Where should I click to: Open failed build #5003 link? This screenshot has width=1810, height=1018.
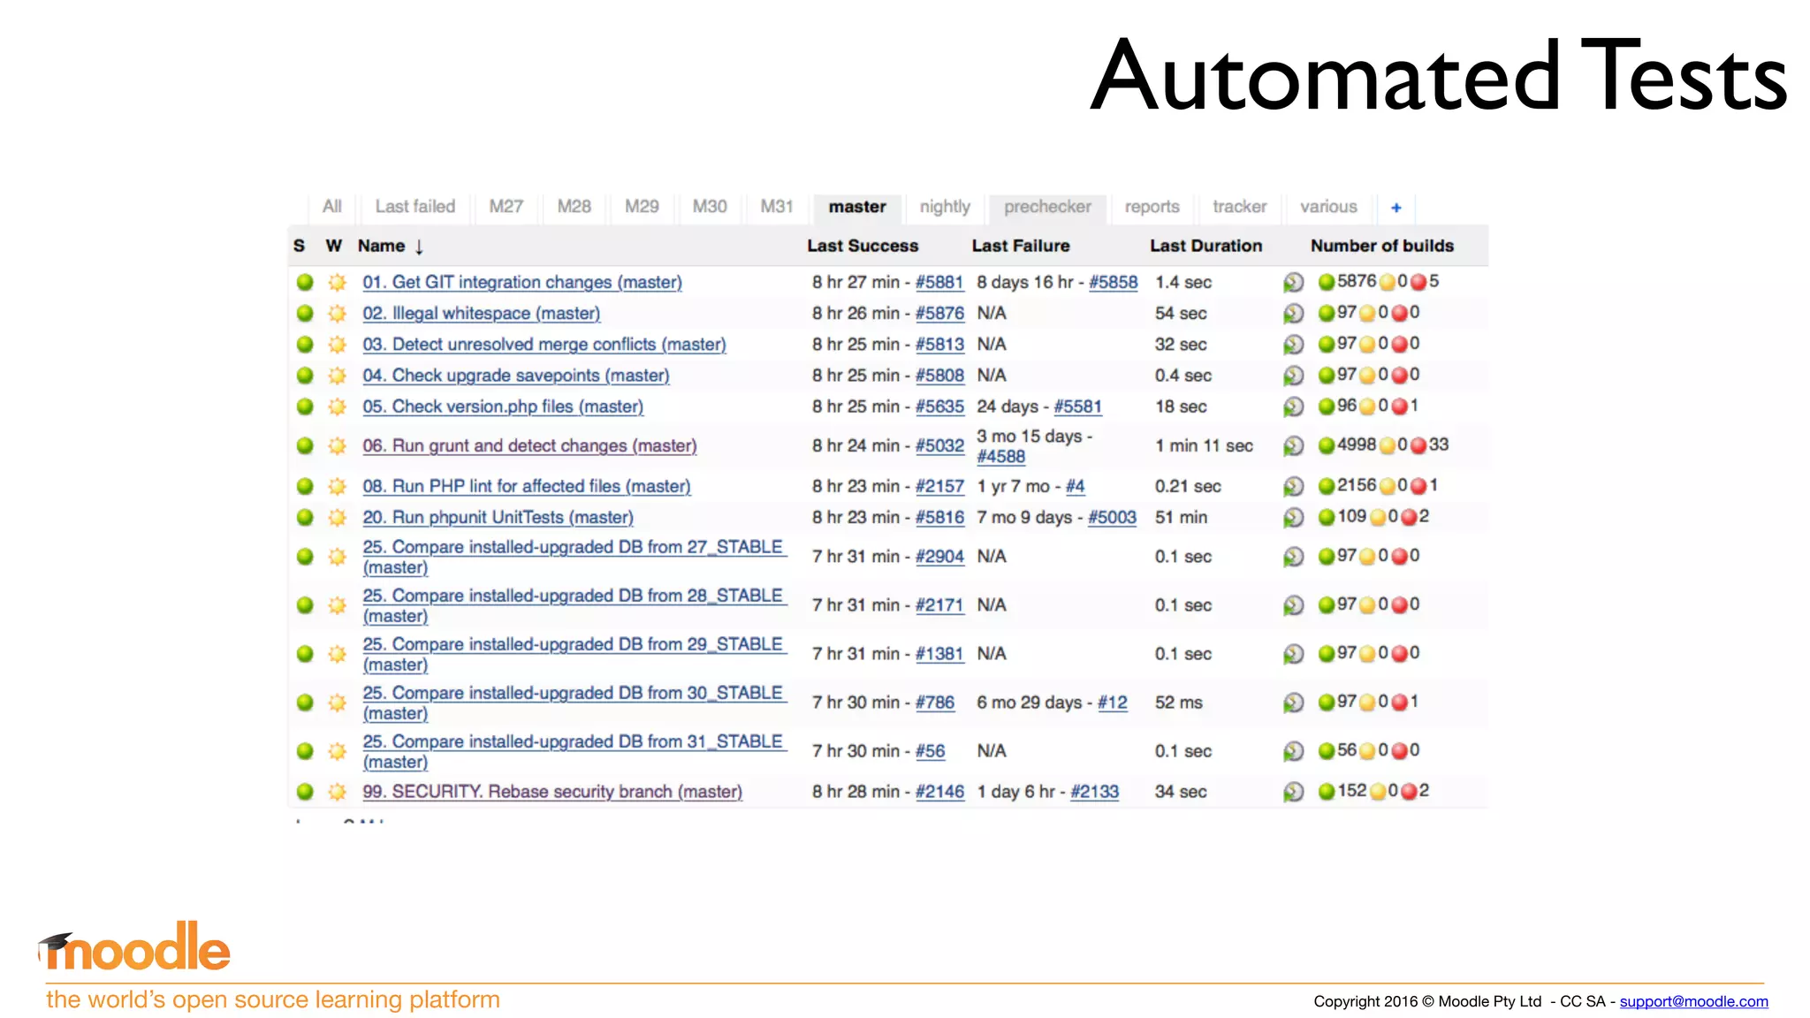1111,517
